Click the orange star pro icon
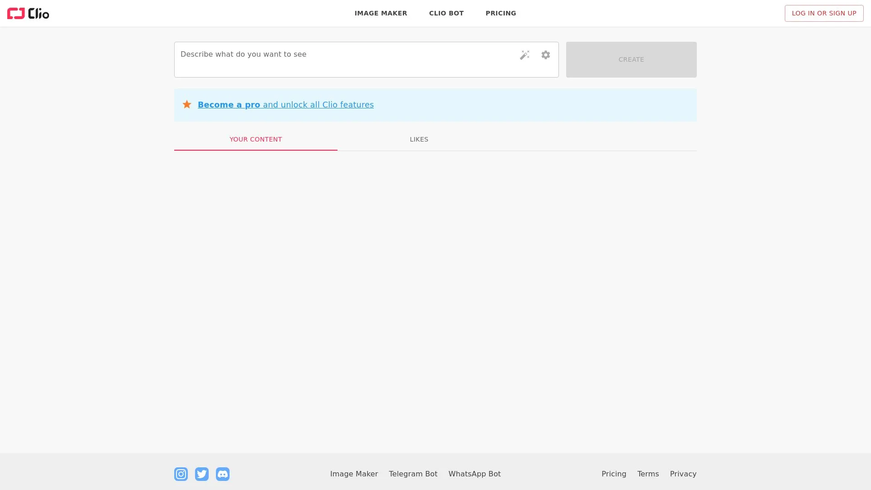 [187, 105]
